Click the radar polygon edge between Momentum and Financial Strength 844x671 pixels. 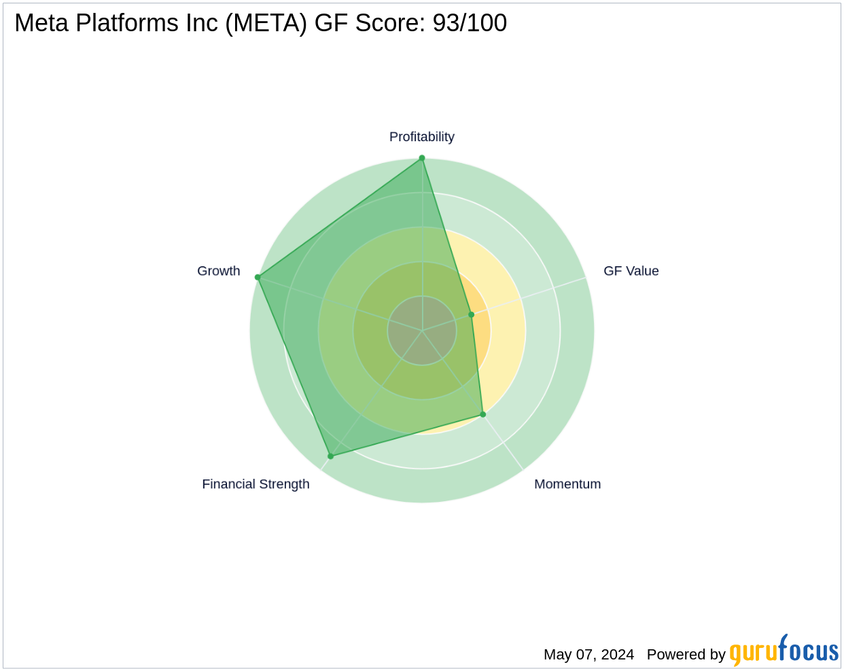[407, 435]
